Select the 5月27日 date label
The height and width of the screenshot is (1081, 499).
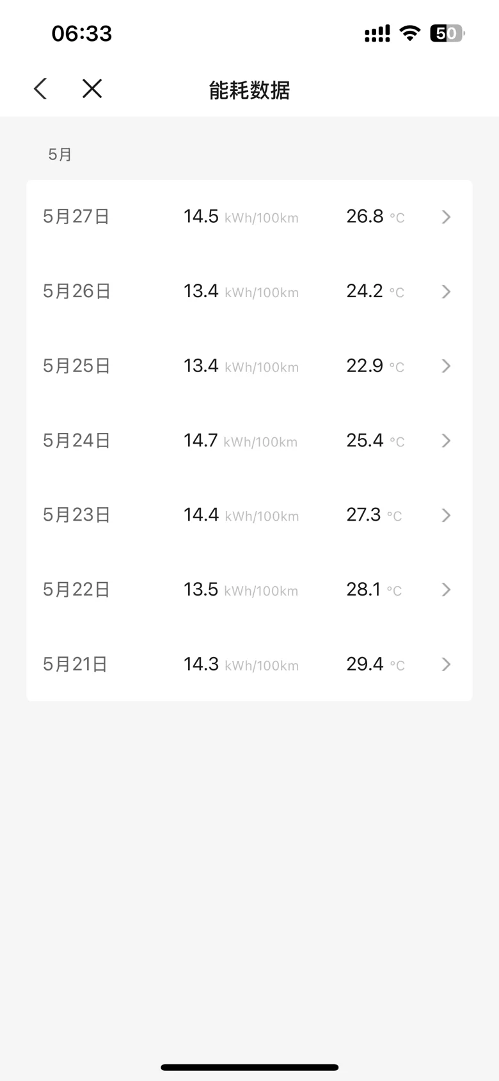click(76, 216)
